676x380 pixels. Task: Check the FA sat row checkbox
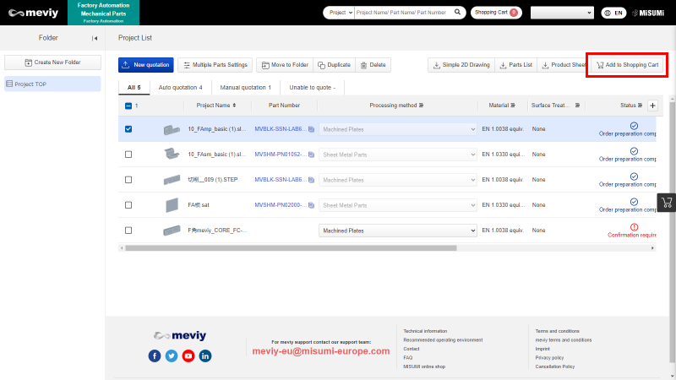pyautogui.click(x=128, y=205)
